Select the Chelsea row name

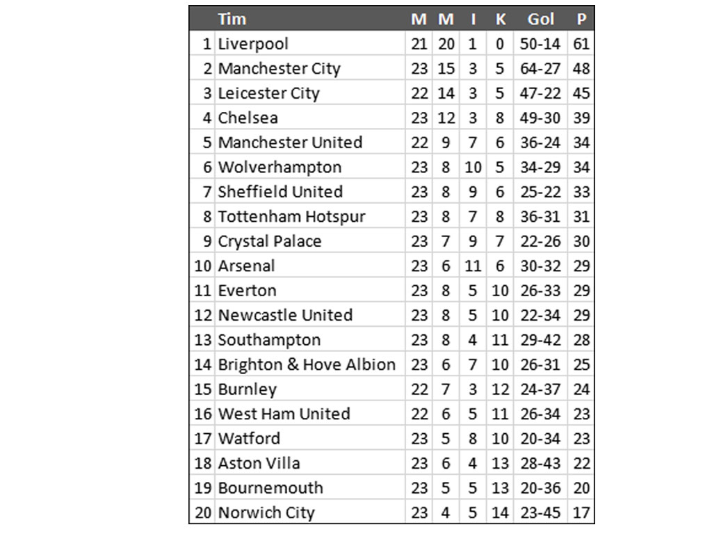248,118
